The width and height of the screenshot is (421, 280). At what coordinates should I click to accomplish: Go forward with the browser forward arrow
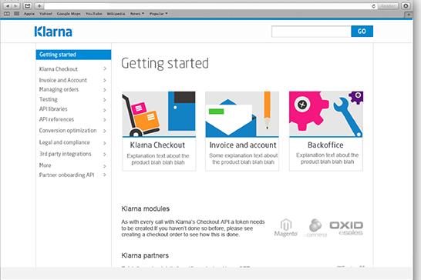15,6
